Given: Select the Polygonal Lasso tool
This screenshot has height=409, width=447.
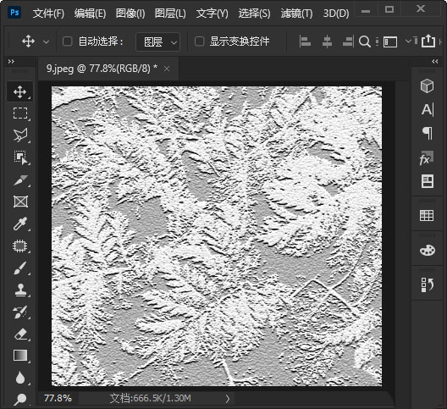Looking at the screenshot, I should tap(20, 135).
